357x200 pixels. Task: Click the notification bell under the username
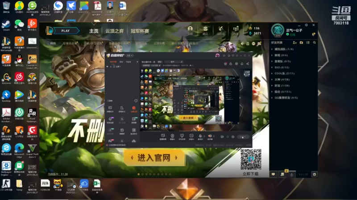point(313,35)
